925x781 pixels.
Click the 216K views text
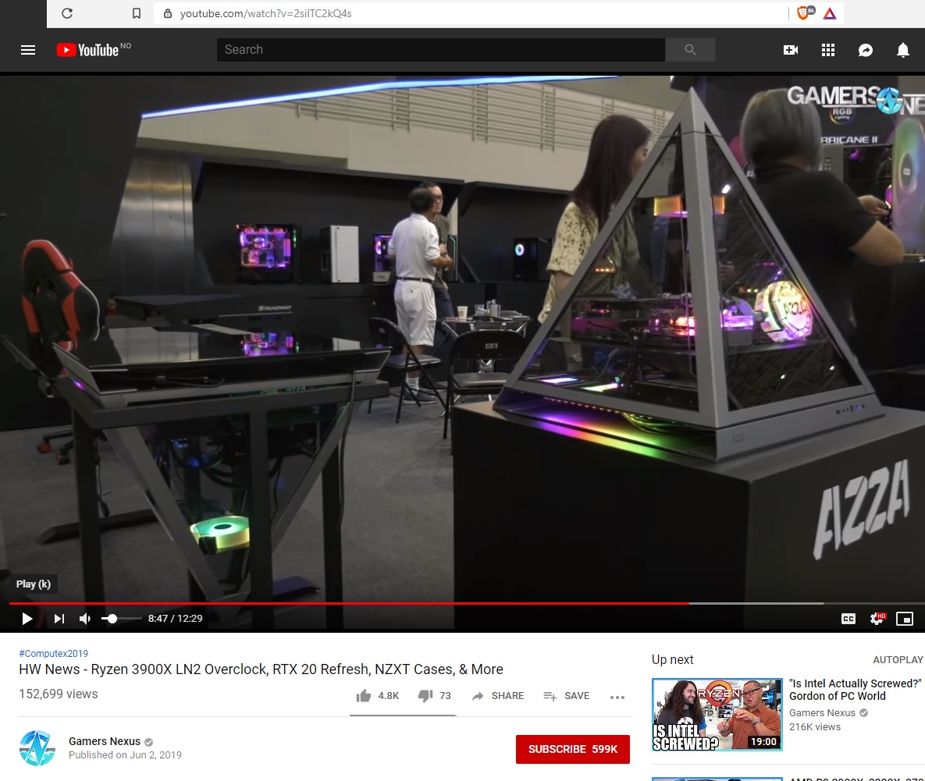tap(815, 726)
